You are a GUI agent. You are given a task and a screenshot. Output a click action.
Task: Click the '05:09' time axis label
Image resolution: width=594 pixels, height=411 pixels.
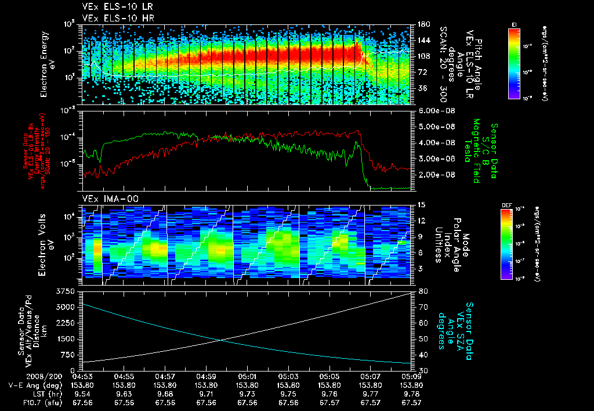click(x=412, y=377)
